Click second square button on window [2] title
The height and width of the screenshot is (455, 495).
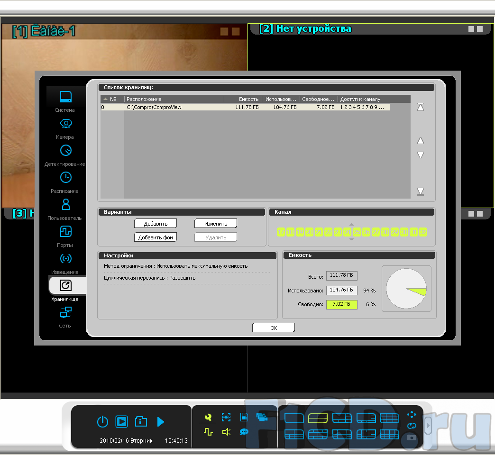point(480,29)
